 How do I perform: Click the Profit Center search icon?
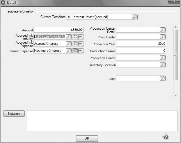(x=163, y=37)
